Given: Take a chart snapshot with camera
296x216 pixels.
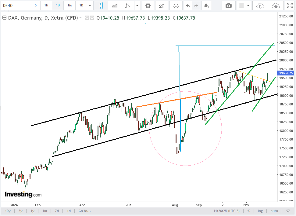Looking at the screenshot, I should coord(229,5).
